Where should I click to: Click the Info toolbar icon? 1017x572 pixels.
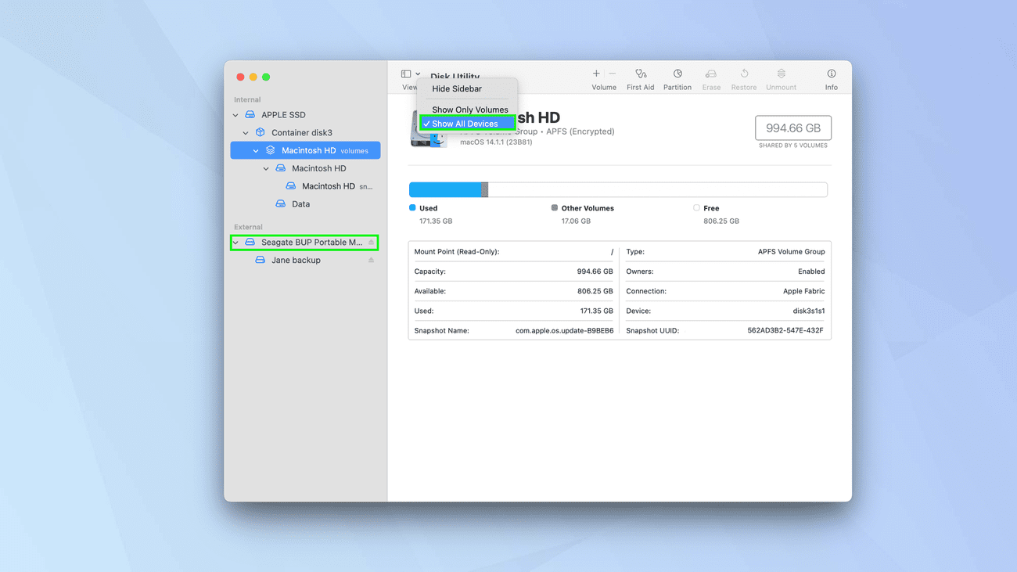(831, 74)
